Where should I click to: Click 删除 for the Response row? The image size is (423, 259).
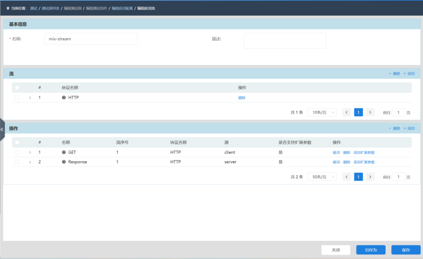[x=347, y=162]
